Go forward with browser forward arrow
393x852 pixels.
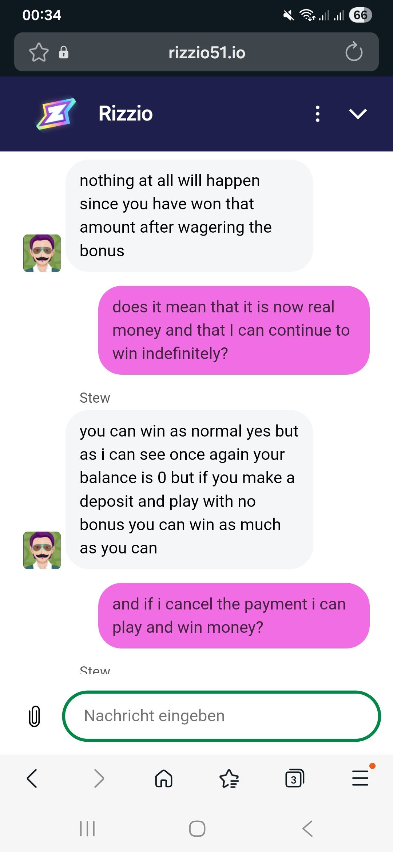tap(99, 779)
